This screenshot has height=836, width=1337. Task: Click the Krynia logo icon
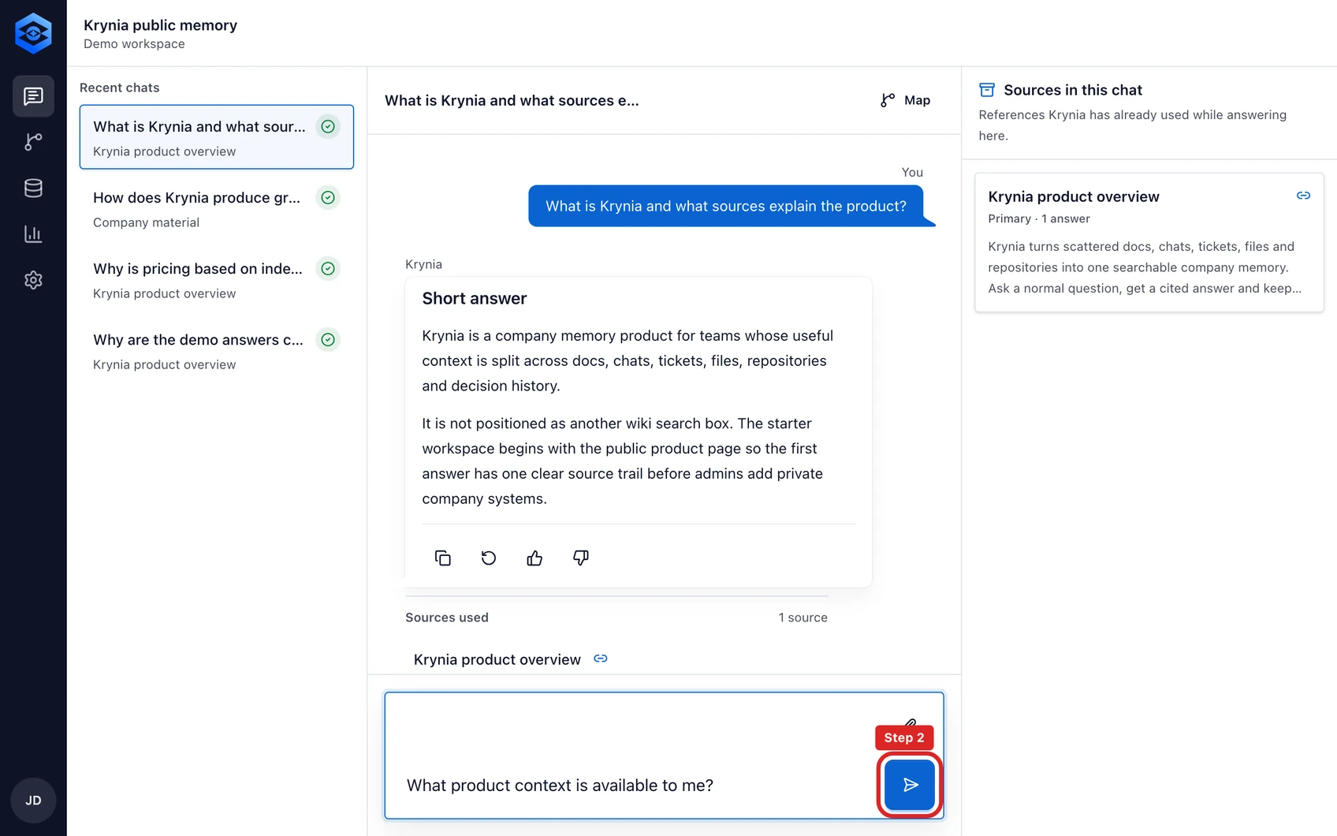(33, 33)
